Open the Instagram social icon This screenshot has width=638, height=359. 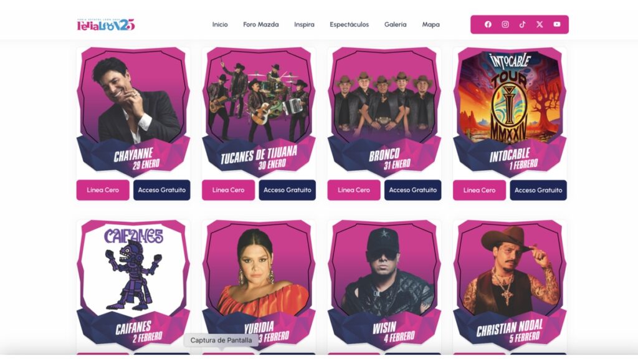pos(505,24)
